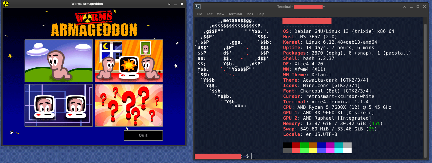Viewport: 432px width, 163px height.
Task: Click the dark green swatch in the terminal palette
Action: pyautogui.click(x=305, y=145)
